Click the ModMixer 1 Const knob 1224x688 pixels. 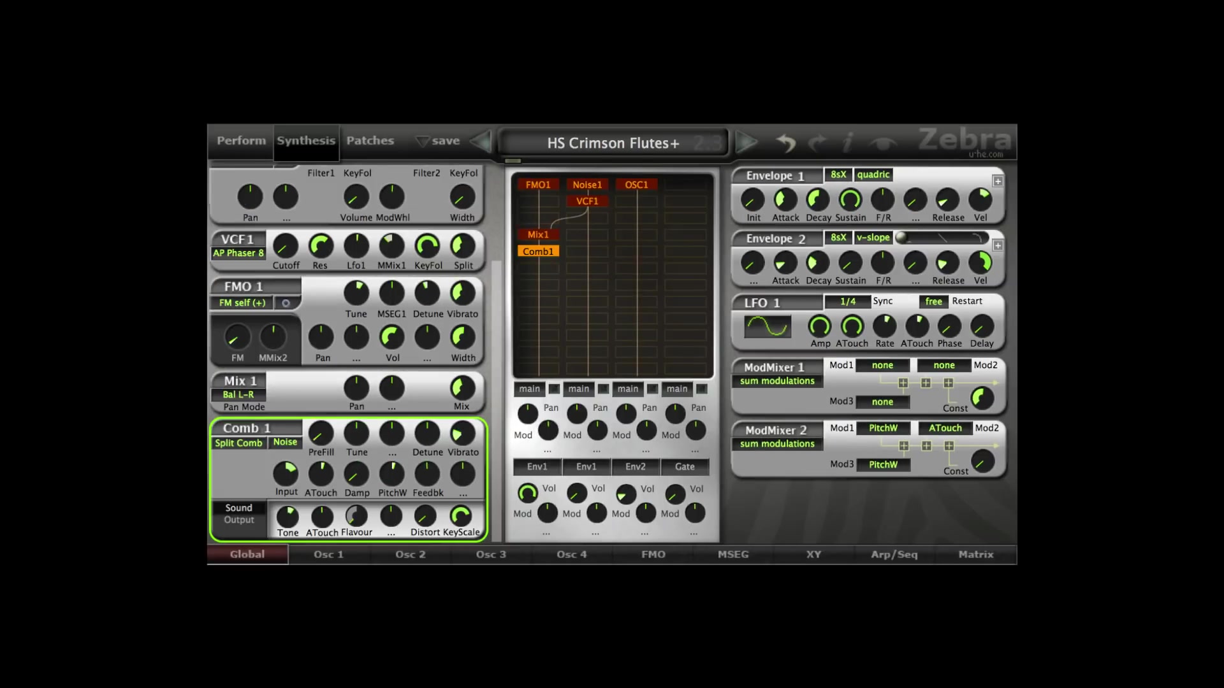pos(982,398)
